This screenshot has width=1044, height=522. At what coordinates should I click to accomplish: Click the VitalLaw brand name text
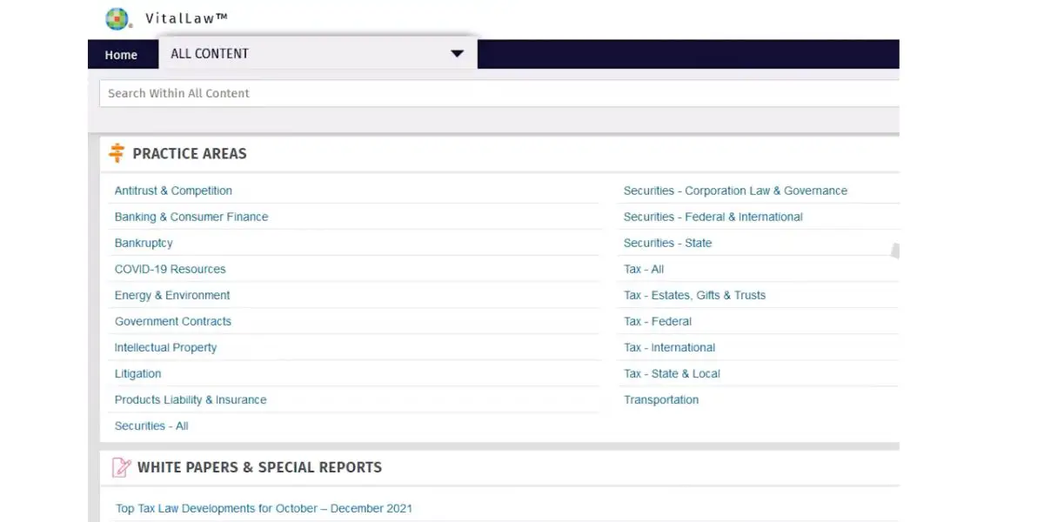(186, 18)
